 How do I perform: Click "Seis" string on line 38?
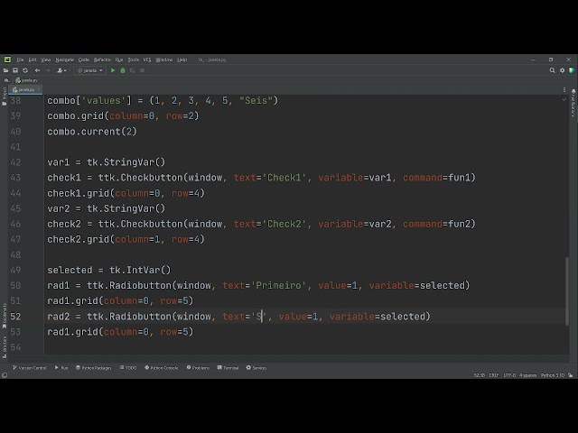click(x=256, y=100)
